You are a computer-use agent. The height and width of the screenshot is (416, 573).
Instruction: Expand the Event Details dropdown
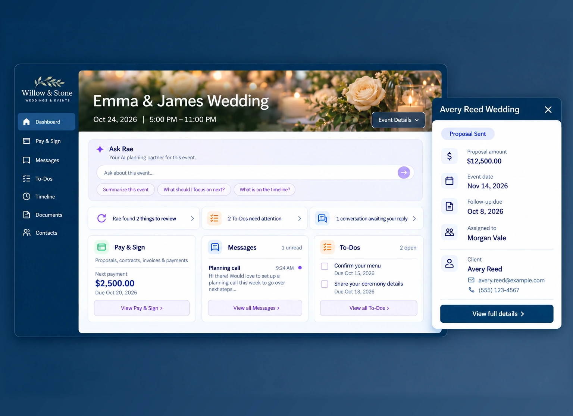(398, 120)
